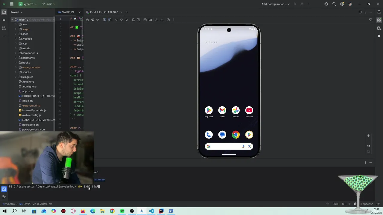Expand the components folder
Screen dimensions: 383x215
coord(16,53)
